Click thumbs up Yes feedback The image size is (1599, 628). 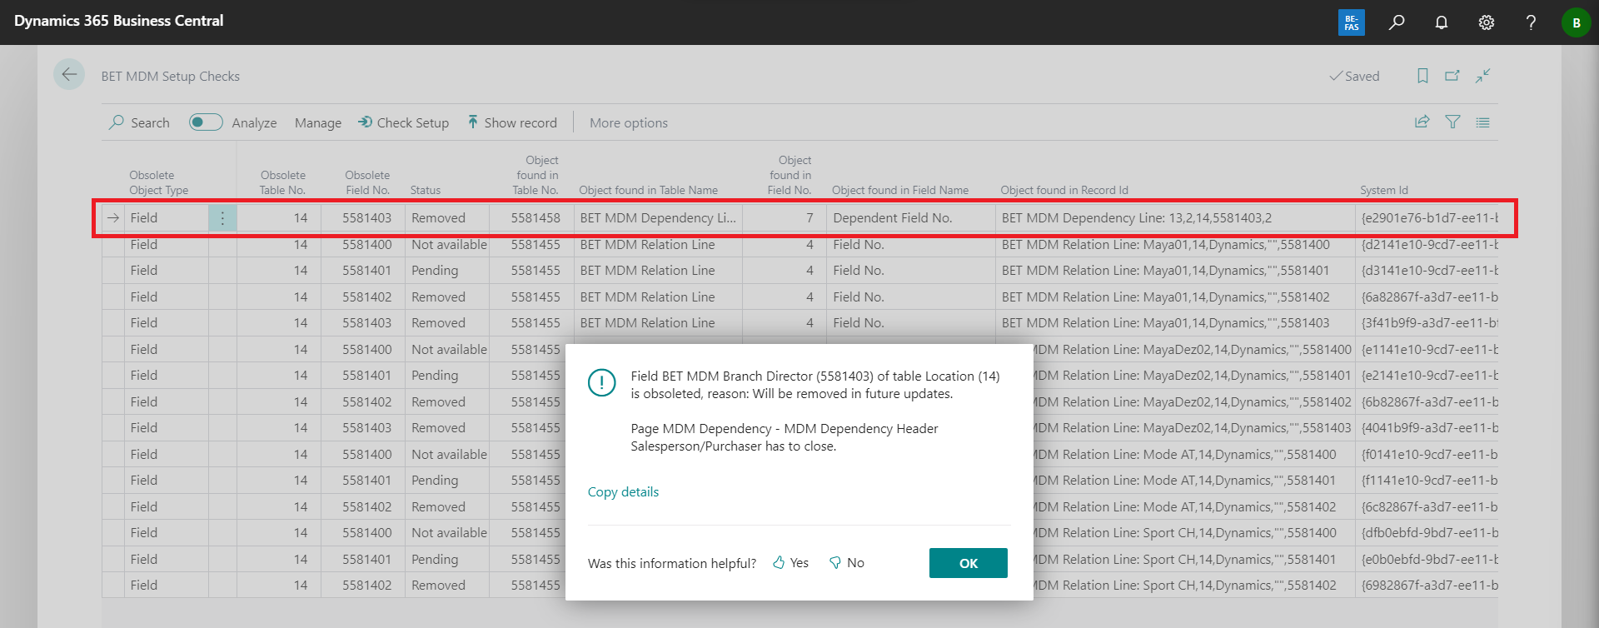coord(790,563)
